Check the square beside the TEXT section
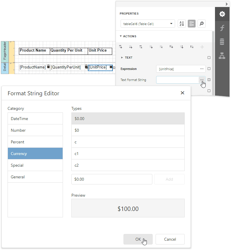Image resolution: width=231 pixels, height=250 pixels. [x=209, y=58]
